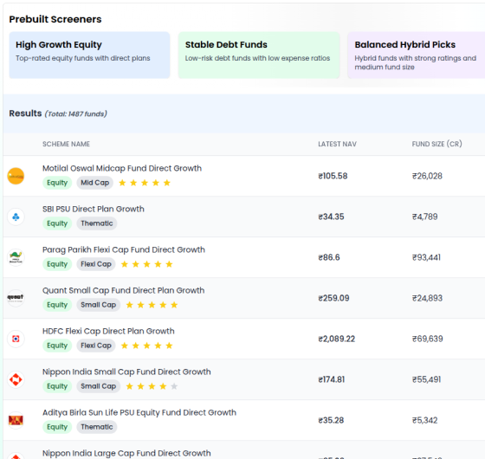The image size is (485, 459).
Task: Click the NAV value ₹35.28
Action: (x=331, y=420)
